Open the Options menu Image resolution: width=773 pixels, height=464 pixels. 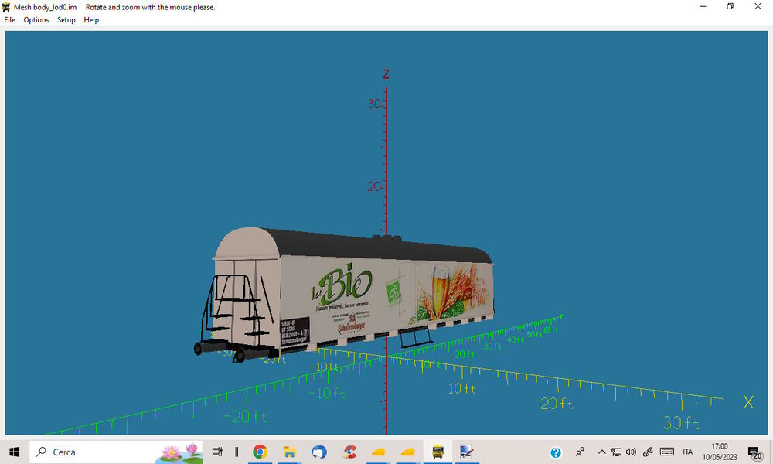[36, 20]
